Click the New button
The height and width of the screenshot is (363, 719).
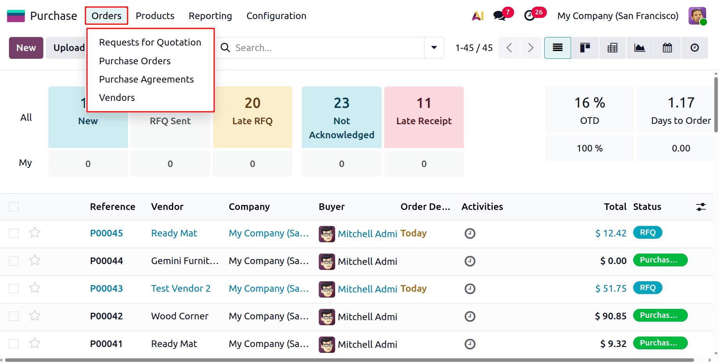(26, 48)
